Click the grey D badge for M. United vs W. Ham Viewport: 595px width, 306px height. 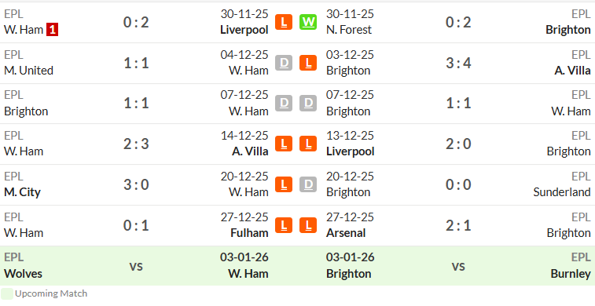(284, 63)
